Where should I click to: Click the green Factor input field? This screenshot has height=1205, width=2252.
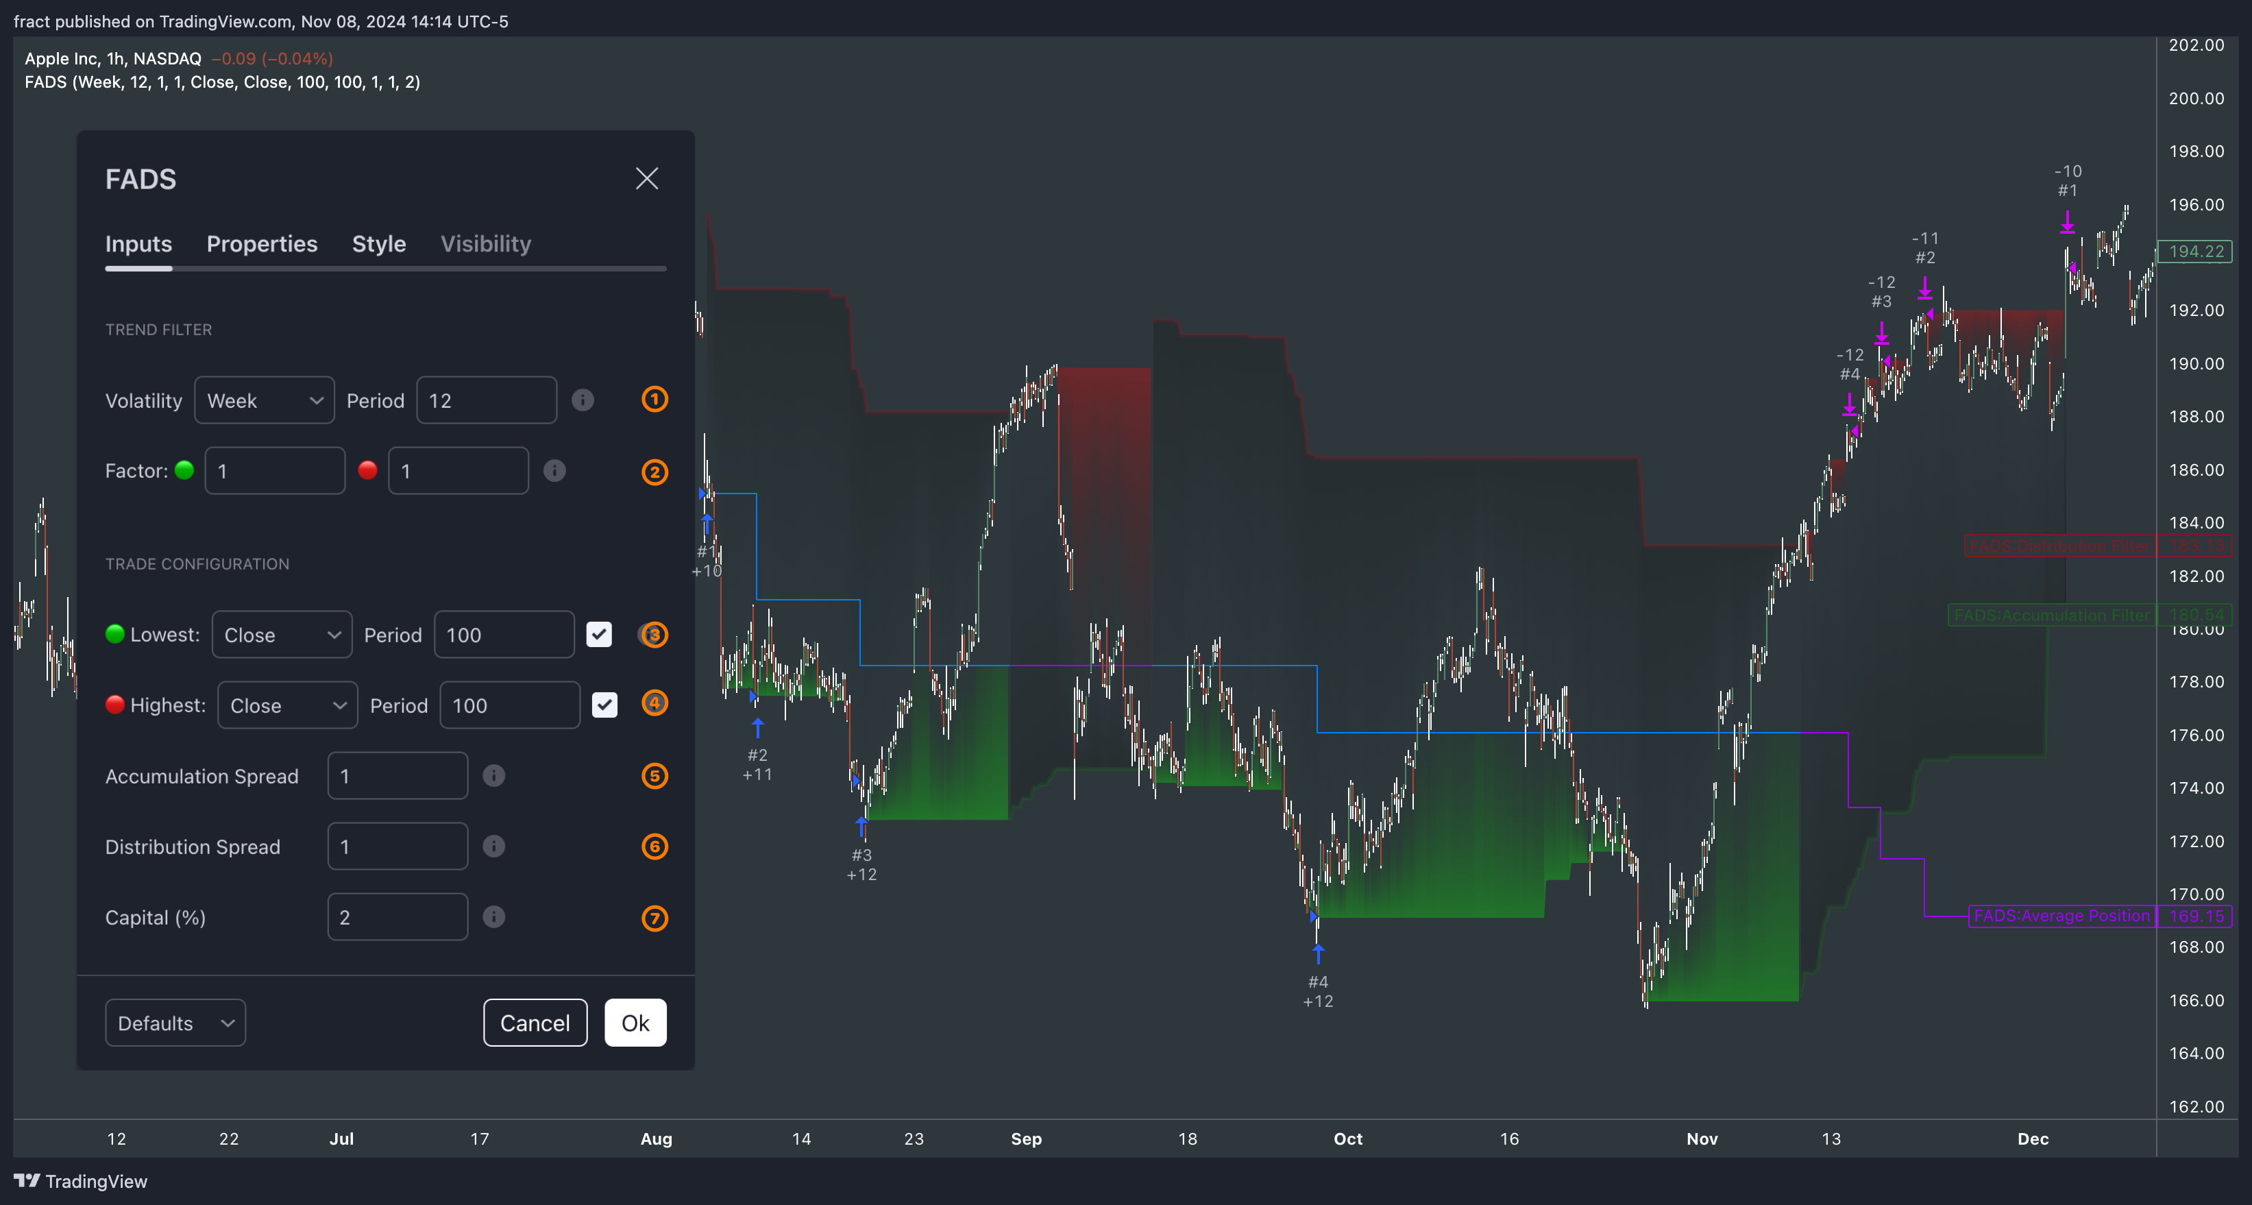[x=275, y=472]
